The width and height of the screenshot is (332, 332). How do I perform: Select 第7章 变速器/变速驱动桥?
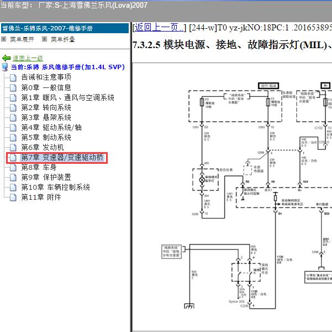tap(62, 157)
